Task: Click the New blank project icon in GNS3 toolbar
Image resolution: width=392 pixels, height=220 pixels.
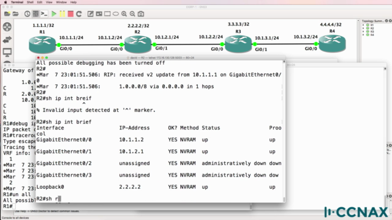Action: click(7, 13)
